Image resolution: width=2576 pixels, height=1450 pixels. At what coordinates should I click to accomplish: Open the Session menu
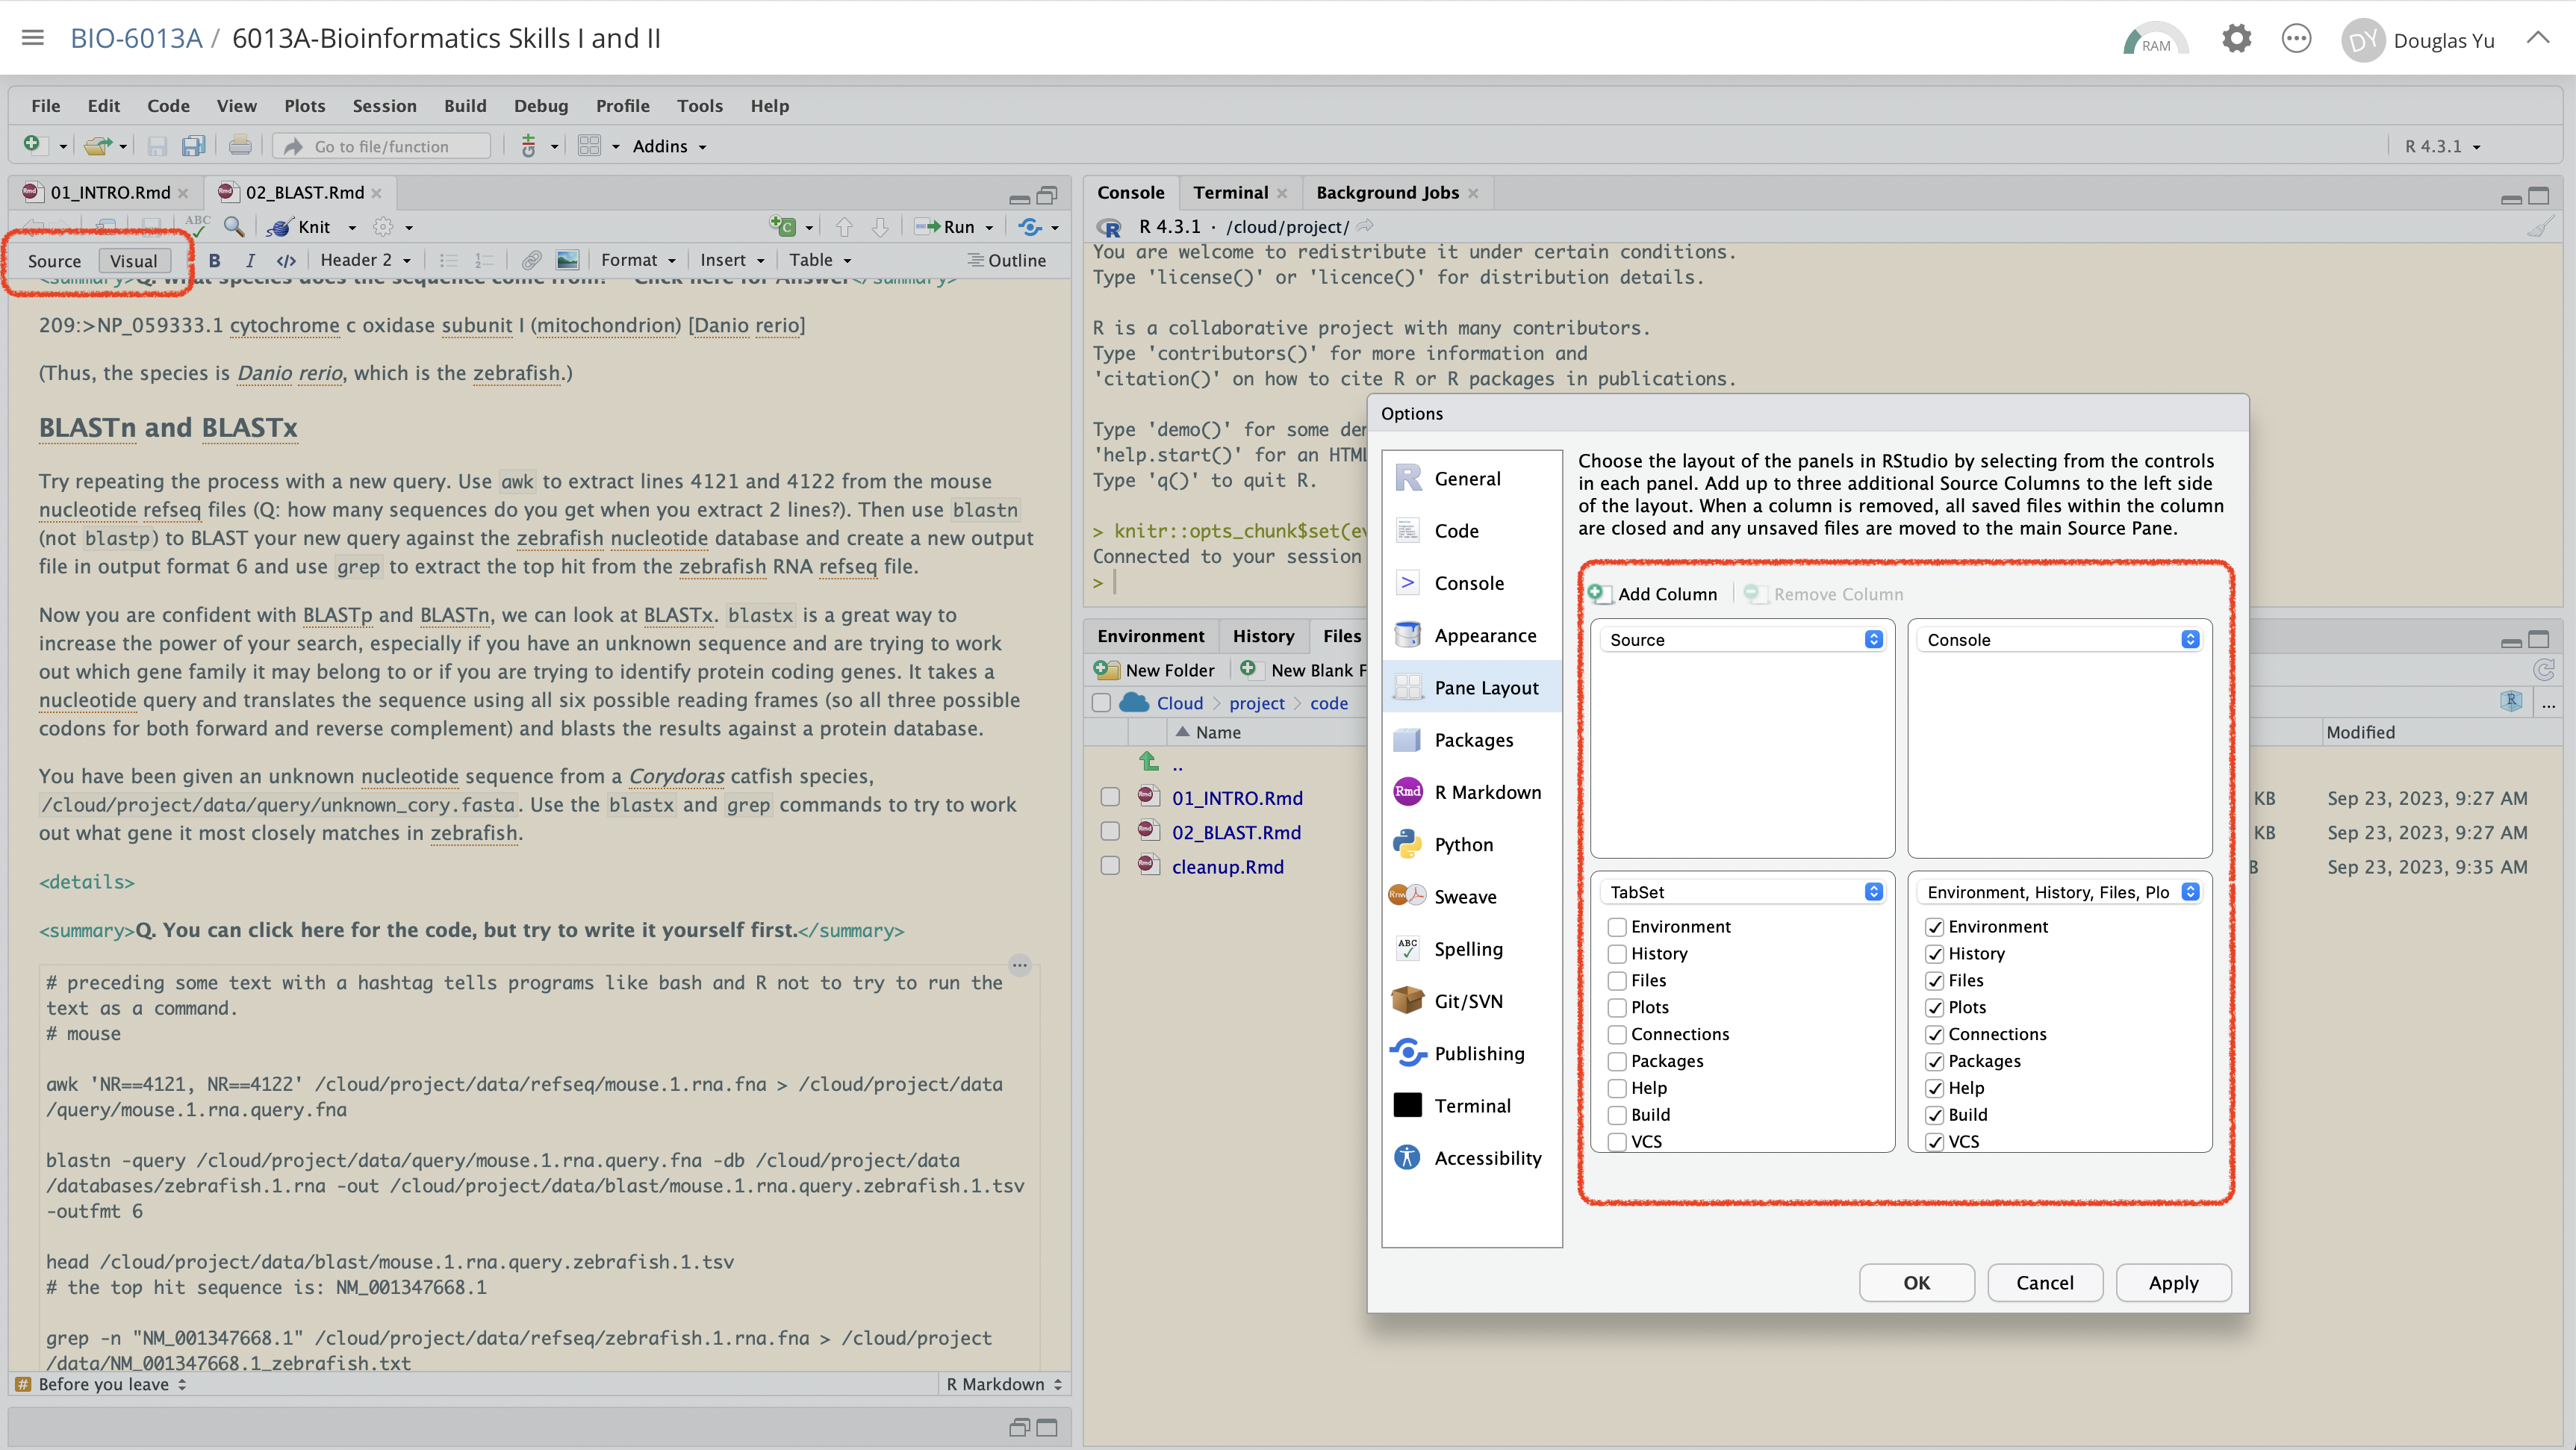pyautogui.click(x=384, y=106)
